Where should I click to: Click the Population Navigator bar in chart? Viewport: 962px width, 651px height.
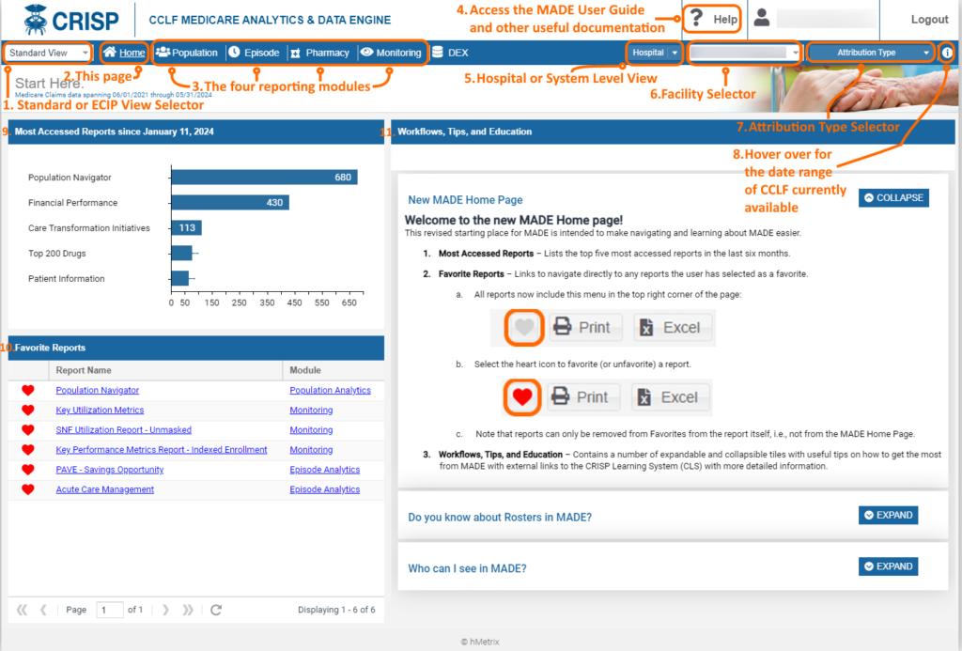pos(263,178)
